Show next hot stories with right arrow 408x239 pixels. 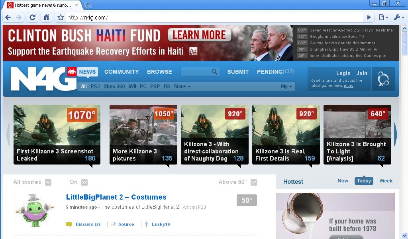(x=396, y=135)
